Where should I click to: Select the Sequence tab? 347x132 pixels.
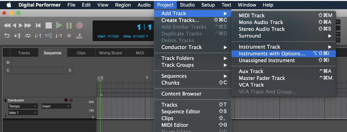click(52, 53)
